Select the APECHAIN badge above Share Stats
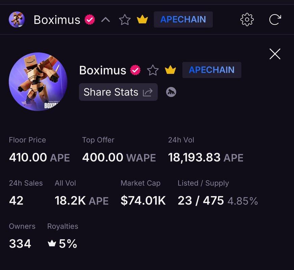This screenshot has width=294, height=270. coord(212,70)
